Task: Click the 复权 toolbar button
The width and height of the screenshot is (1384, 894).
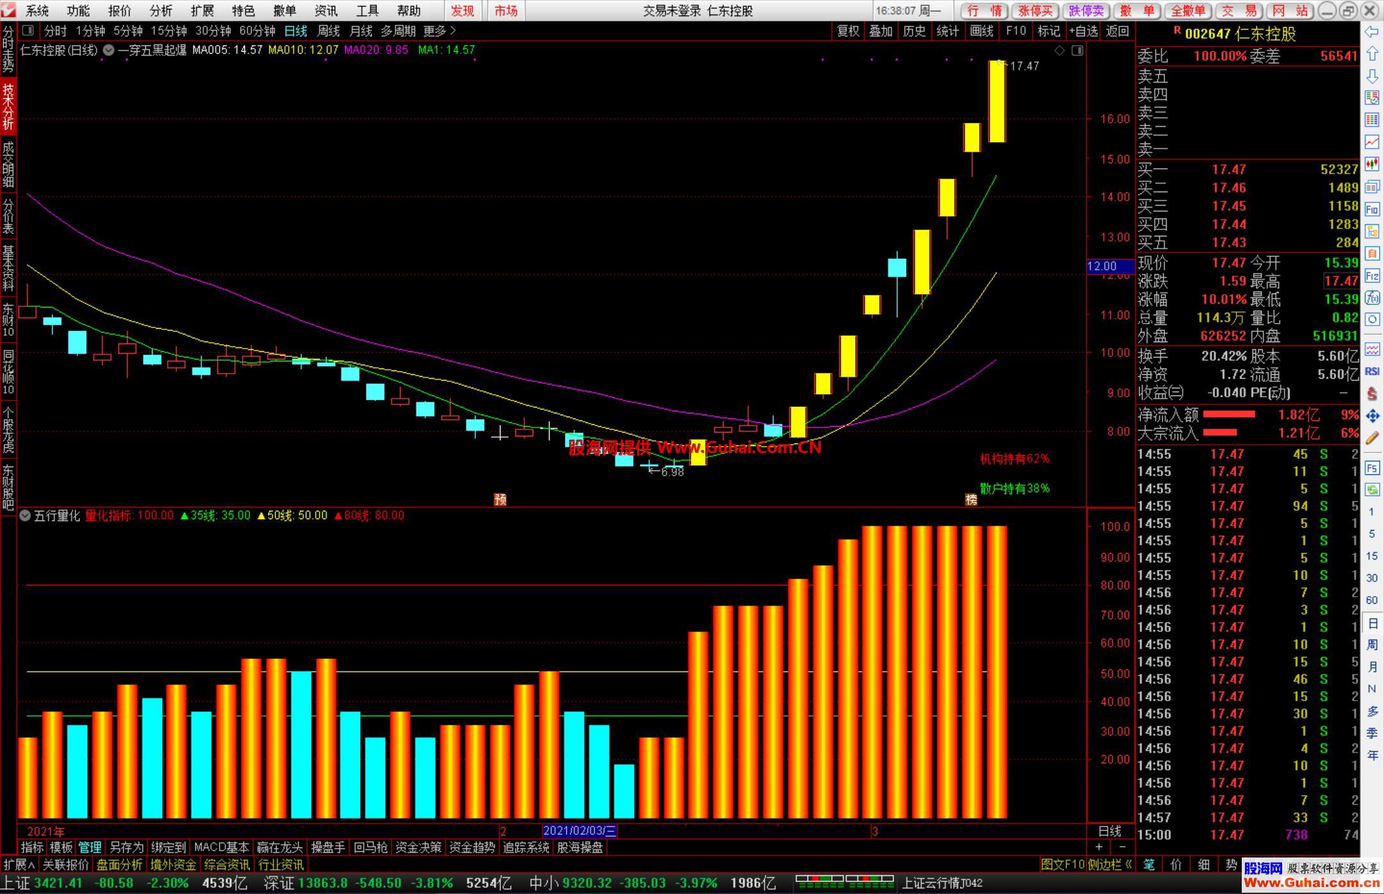Action: pyautogui.click(x=848, y=31)
